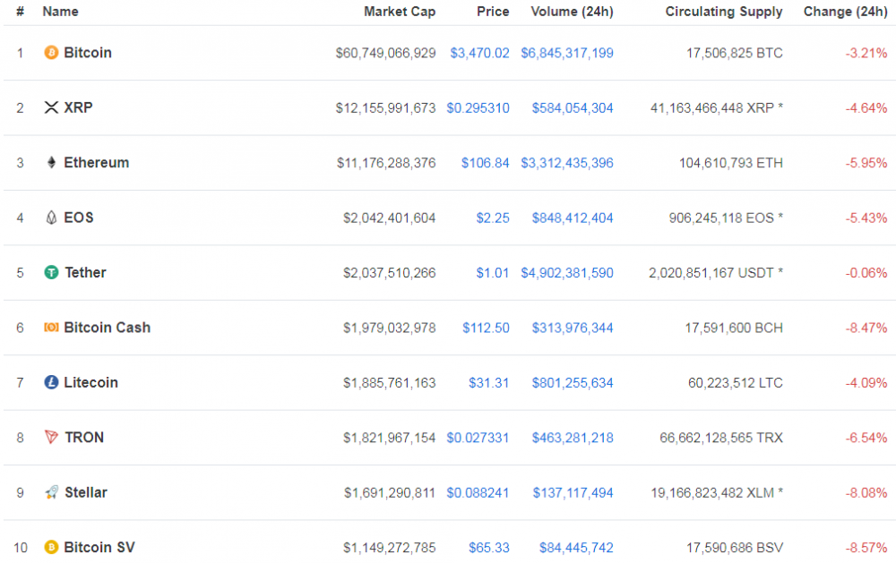Image resolution: width=896 pixels, height=563 pixels.
Task: Click the orange Bitcoin coin icon
Action: pyautogui.click(x=51, y=53)
